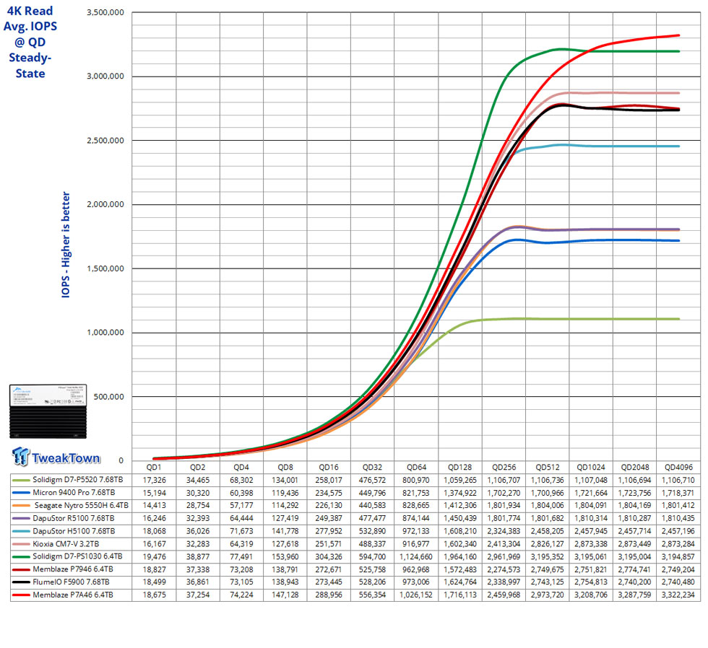Click the QD1024 column header

click(591, 467)
